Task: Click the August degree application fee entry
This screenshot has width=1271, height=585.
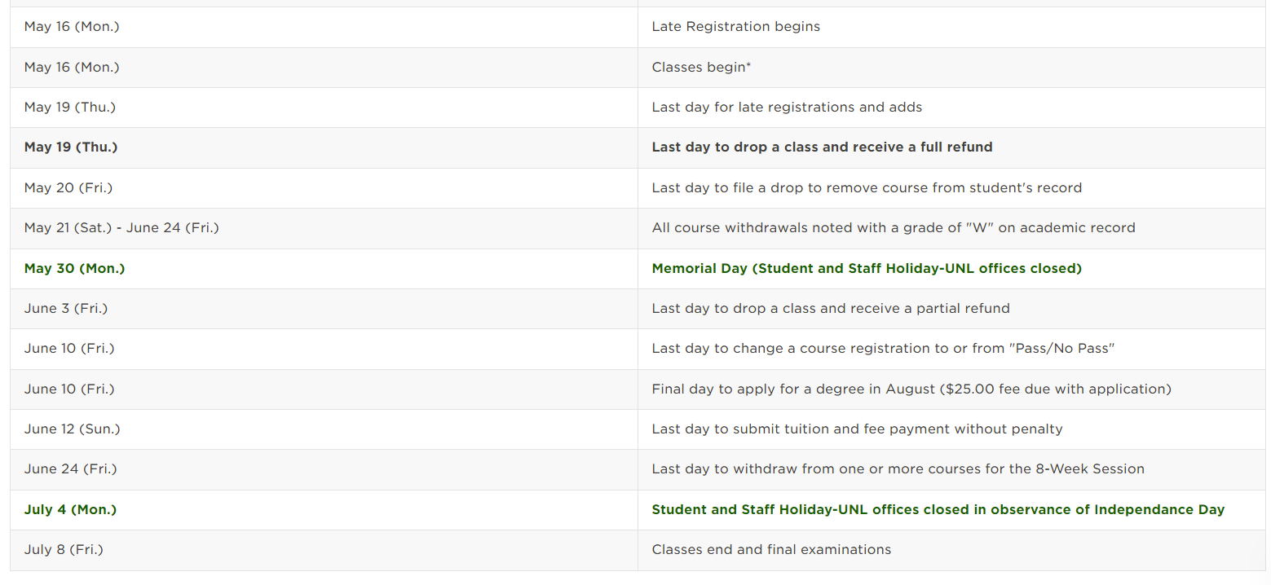Action: coord(911,389)
